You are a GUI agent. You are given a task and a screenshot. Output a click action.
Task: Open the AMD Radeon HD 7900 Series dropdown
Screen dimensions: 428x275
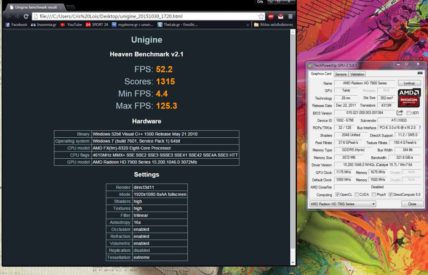(343, 204)
